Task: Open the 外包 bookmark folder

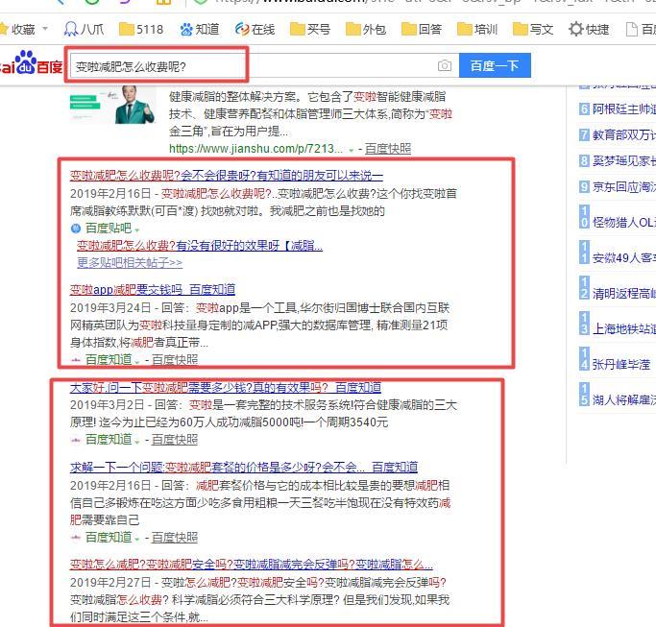Action: coord(366,29)
